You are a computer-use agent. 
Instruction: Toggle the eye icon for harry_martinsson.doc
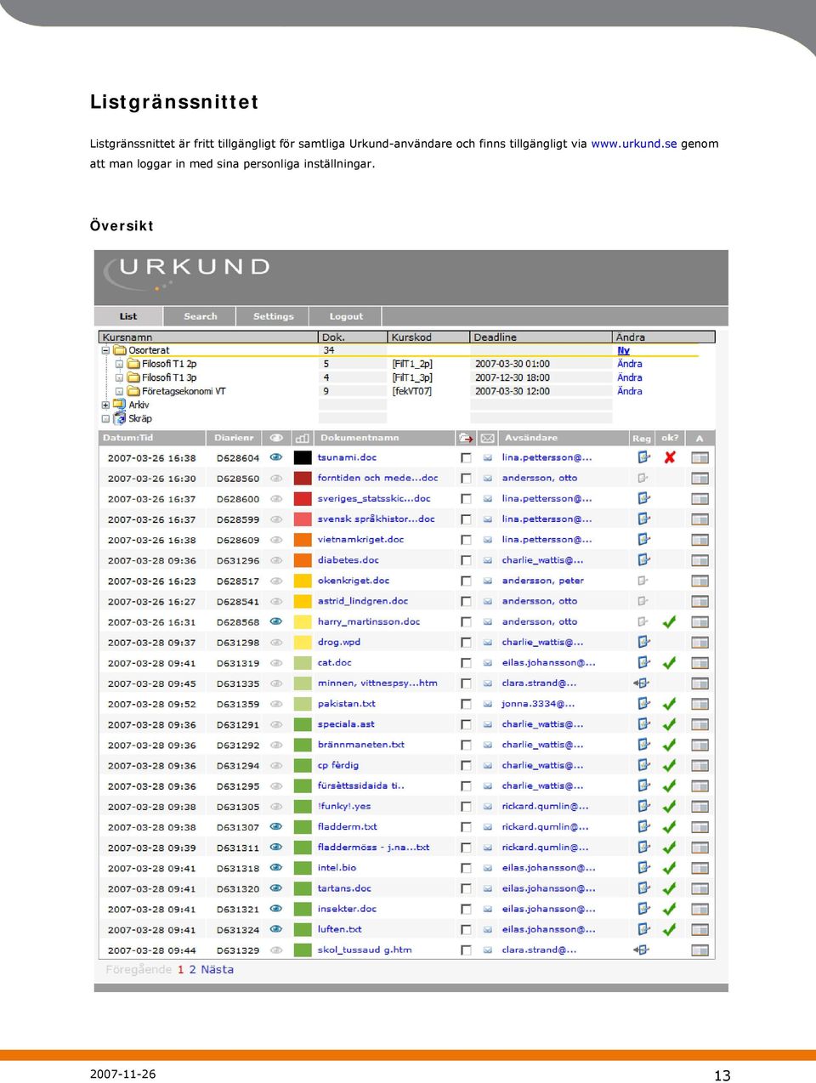(276, 621)
